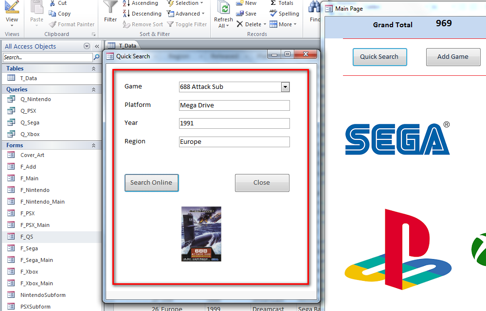The width and height of the screenshot is (486, 311).
Task: Maximize the Quick Search window
Action: pos(288,54)
